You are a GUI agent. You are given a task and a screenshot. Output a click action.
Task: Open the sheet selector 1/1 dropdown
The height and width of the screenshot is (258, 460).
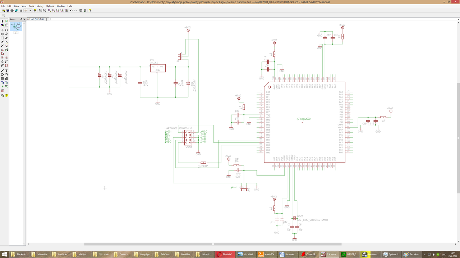[x=28, y=10]
